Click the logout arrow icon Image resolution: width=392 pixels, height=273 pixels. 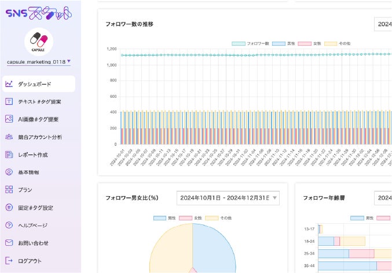coord(9,261)
